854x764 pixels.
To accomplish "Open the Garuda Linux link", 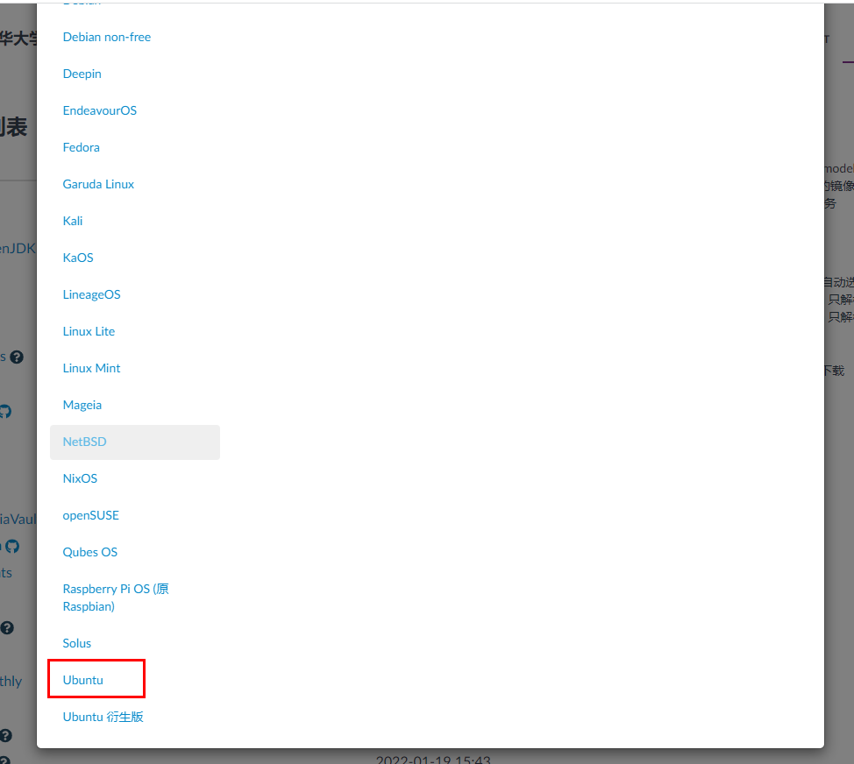I will click(98, 185).
